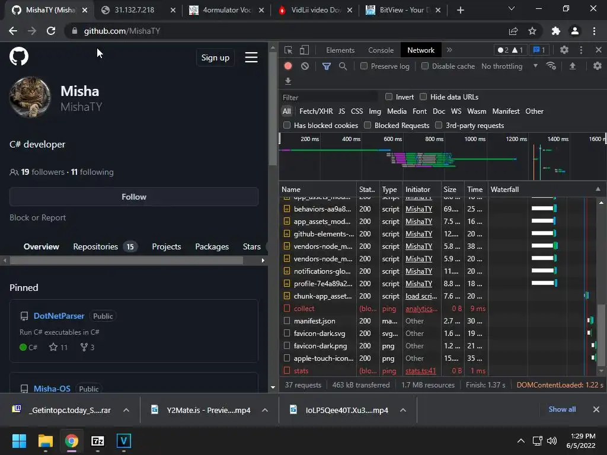607x455 pixels.
Task: Click the network Filter input field
Action: point(329,98)
